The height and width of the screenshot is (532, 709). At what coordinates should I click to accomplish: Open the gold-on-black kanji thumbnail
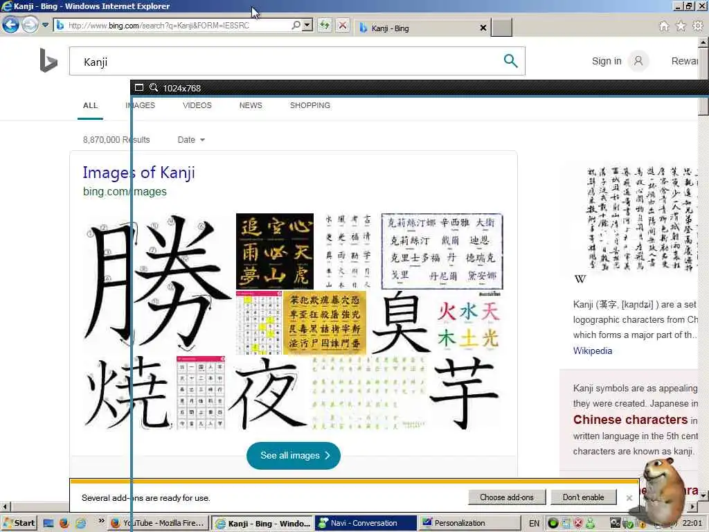click(x=275, y=251)
